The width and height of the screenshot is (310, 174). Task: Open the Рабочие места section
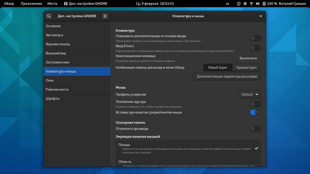pyautogui.click(x=77, y=89)
